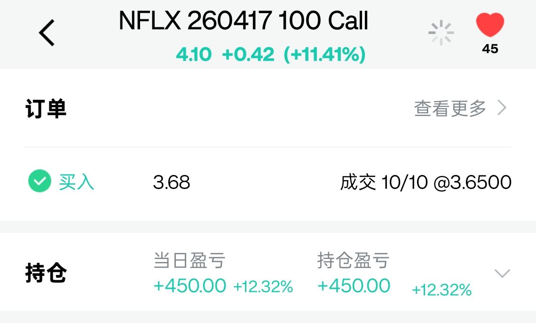Go back using the left arrow
Screen dimensions: 536x324
47,33
